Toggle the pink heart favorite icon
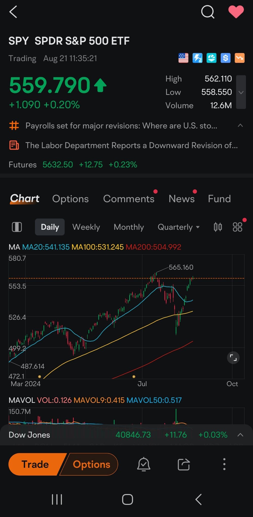The width and height of the screenshot is (253, 517). [x=236, y=12]
